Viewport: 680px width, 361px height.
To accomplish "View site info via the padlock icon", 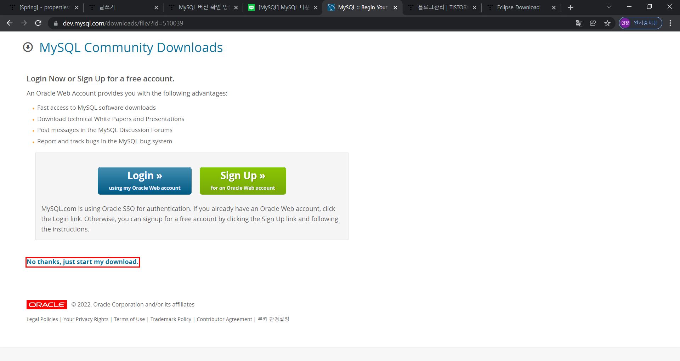I will (55, 23).
